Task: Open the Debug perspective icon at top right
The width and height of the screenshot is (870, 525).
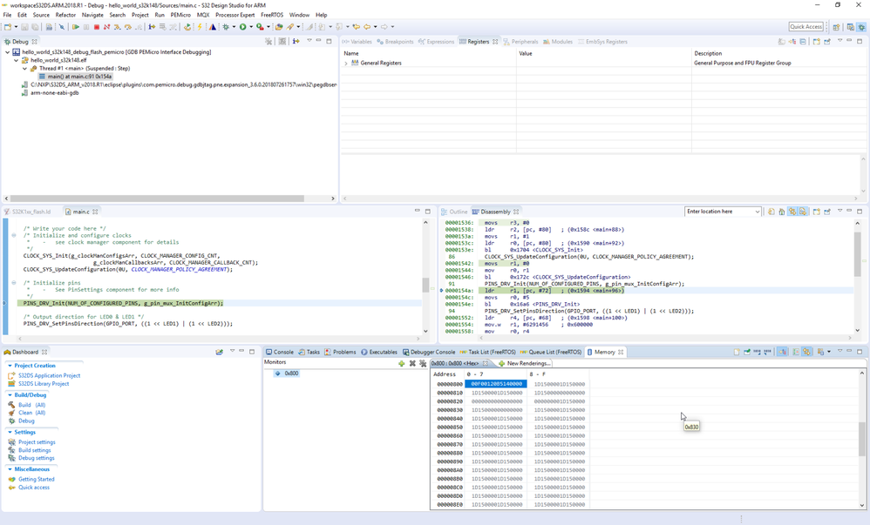Action: (x=861, y=27)
